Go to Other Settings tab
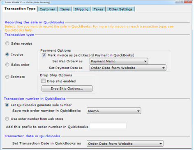Image resolution: width=194 pixels, height=150 pixels. click(x=120, y=9)
